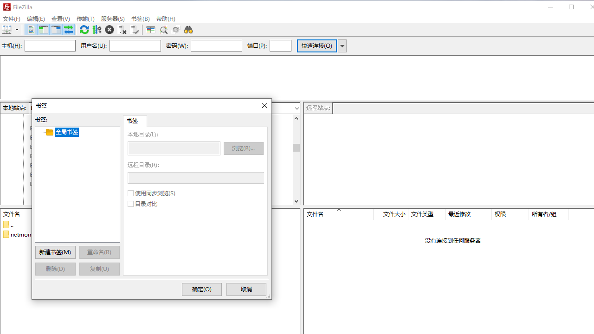Screen dimensions: 594x334
Task: Open the local site path dropdown
Action: coord(297,108)
